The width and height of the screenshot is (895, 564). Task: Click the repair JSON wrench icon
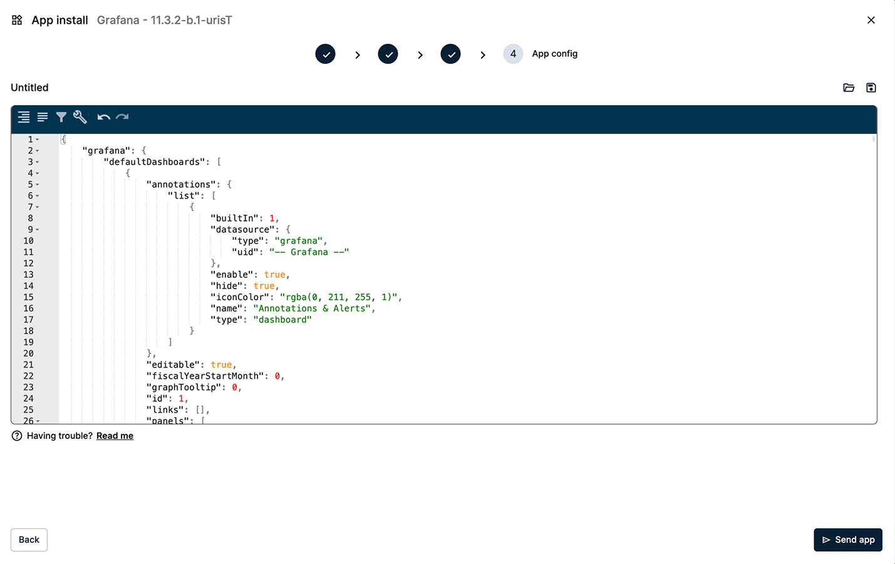80,117
